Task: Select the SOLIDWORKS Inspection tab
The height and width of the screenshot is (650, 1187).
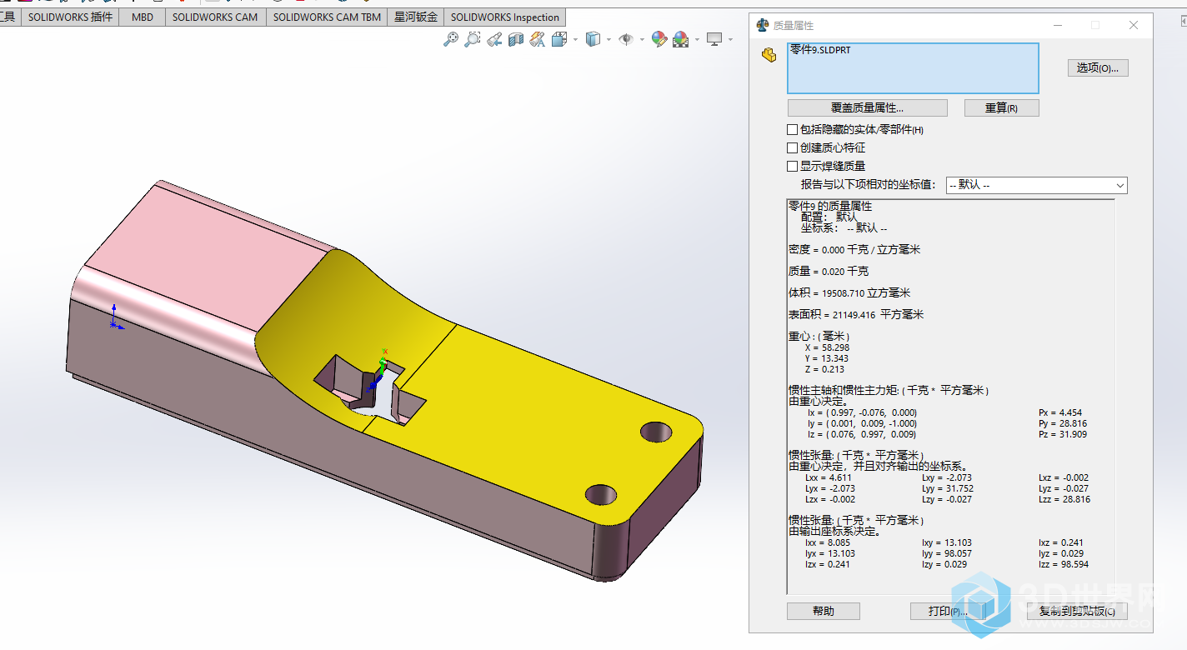Action: point(505,17)
